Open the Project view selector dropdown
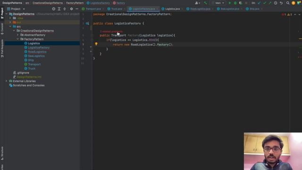The image size is (302, 170). click(16, 9)
